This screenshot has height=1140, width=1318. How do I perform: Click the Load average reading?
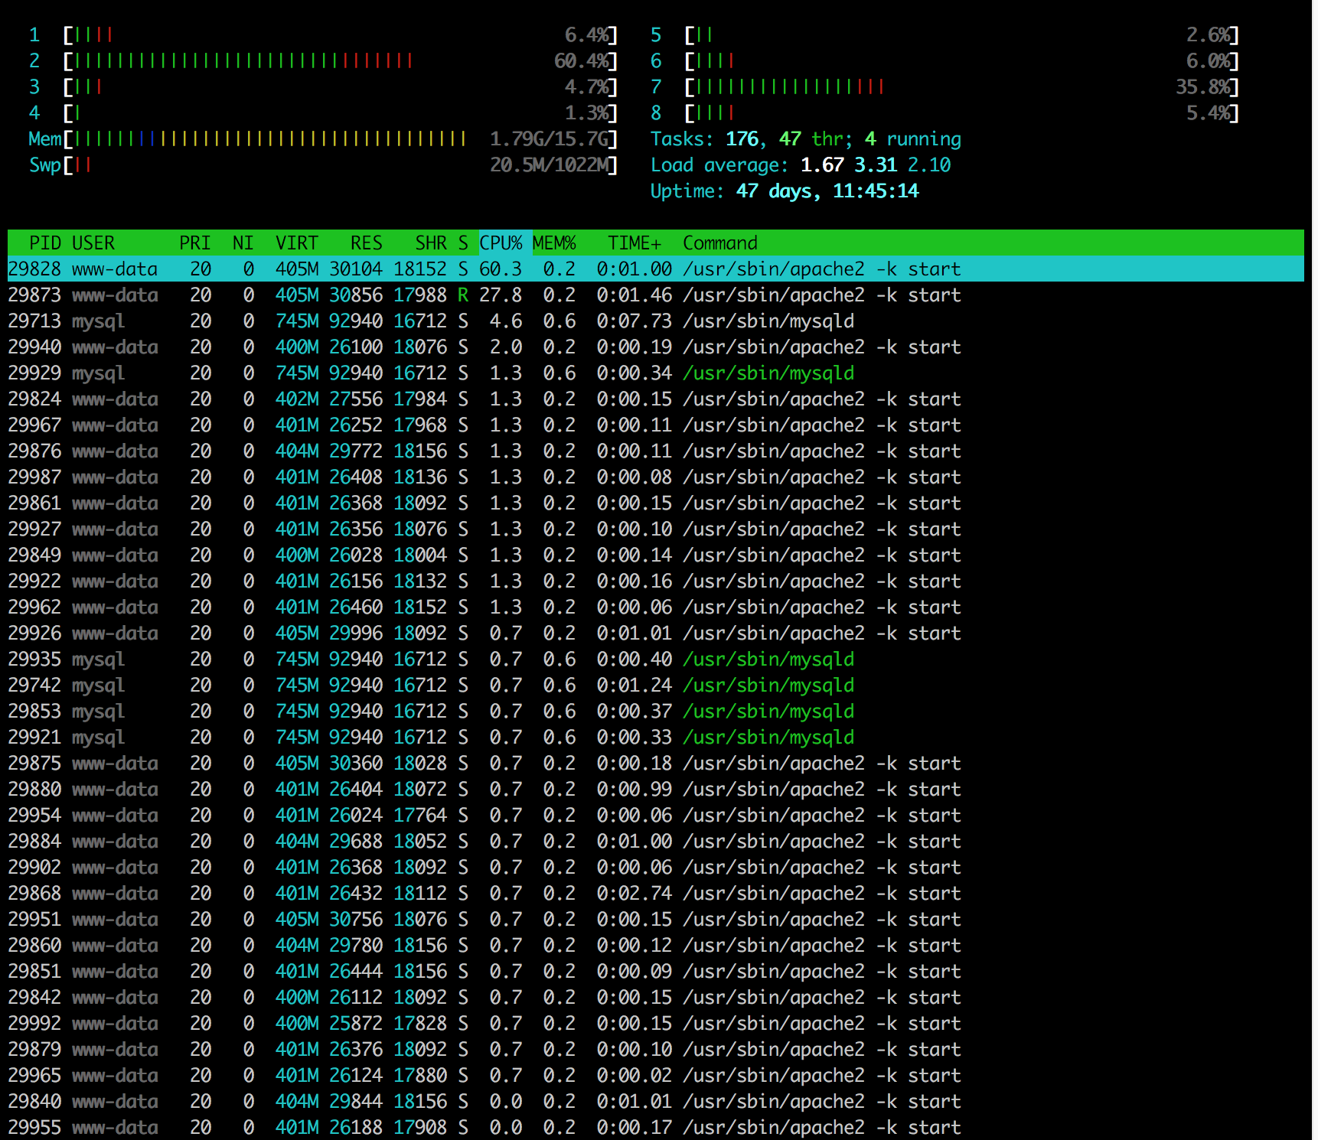[x=801, y=165]
